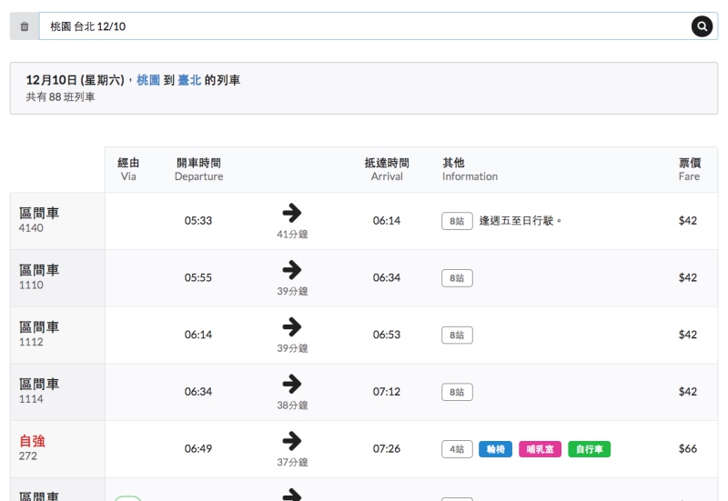Image resolution: width=728 pixels, height=501 pixels.
Task: Click the search field containing 桃園 台北 12/10
Action: coord(364,26)
